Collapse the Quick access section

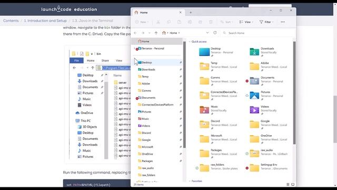(x=190, y=42)
